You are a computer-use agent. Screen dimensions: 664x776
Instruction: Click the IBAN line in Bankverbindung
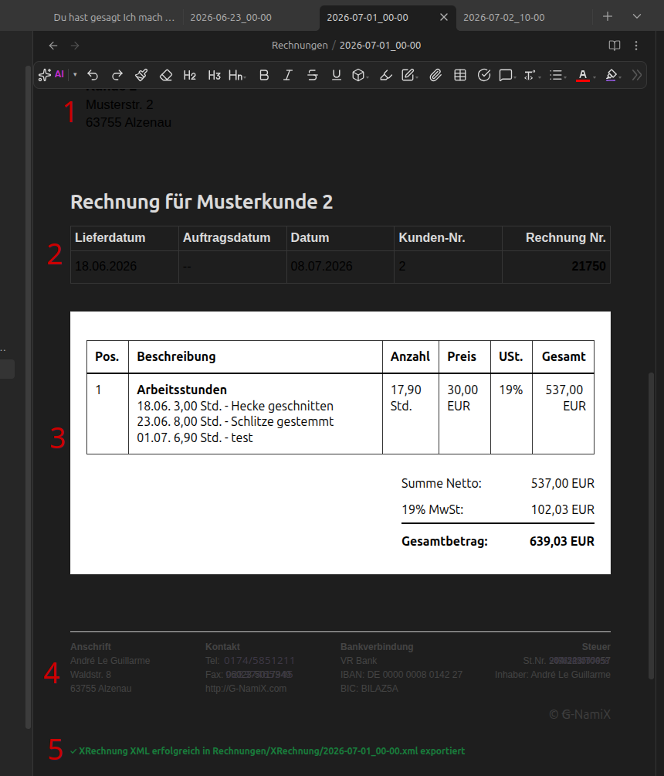pyautogui.click(x=401, y=675)
